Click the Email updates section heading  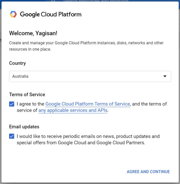(24, 127)
